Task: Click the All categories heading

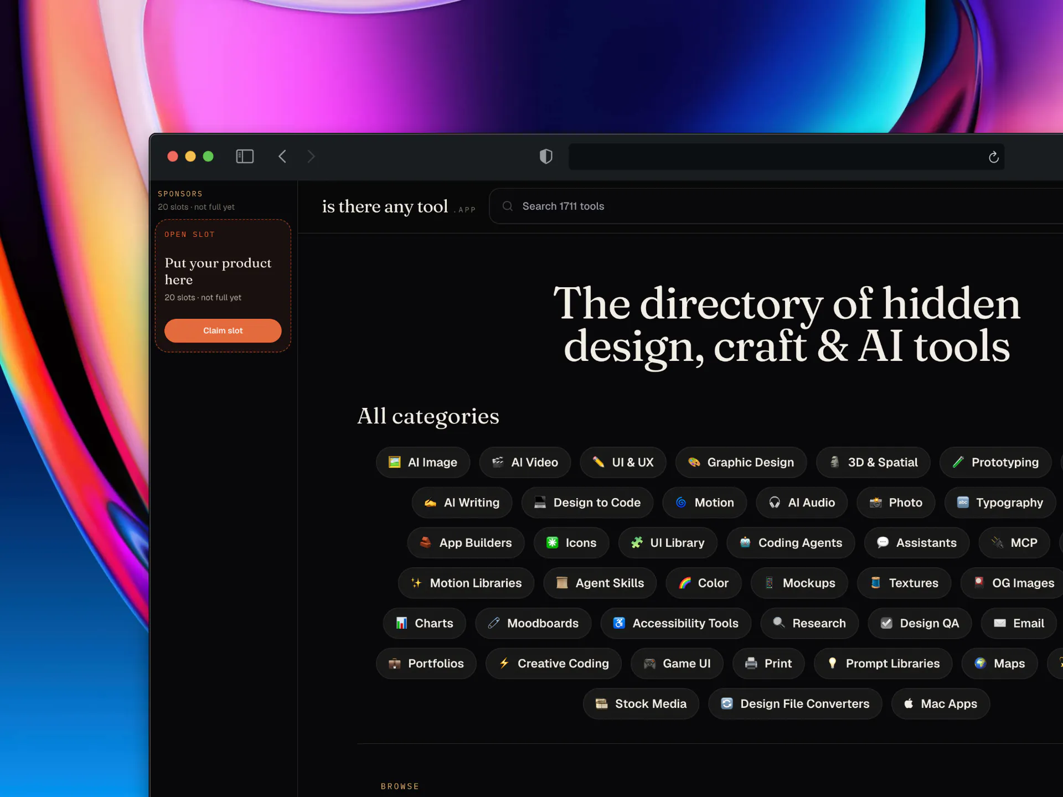Action: coord(428,416)
